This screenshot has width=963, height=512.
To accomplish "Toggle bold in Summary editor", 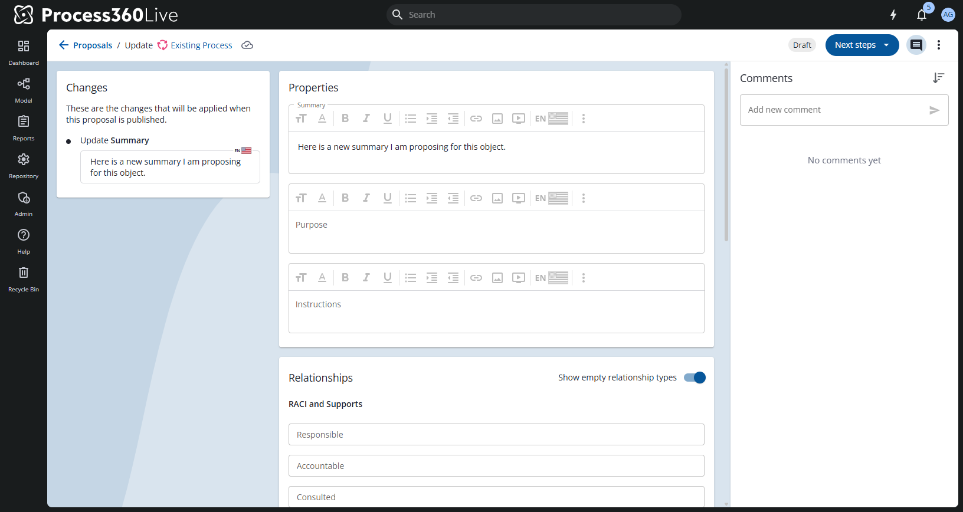I will tap(345, 119).
